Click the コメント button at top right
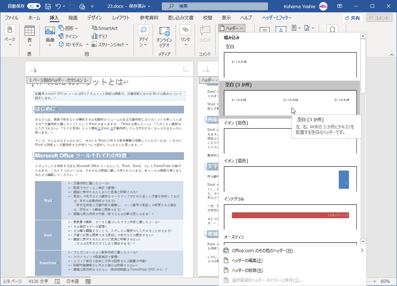This screenshot has height=286, width=397. click(379, 18)
